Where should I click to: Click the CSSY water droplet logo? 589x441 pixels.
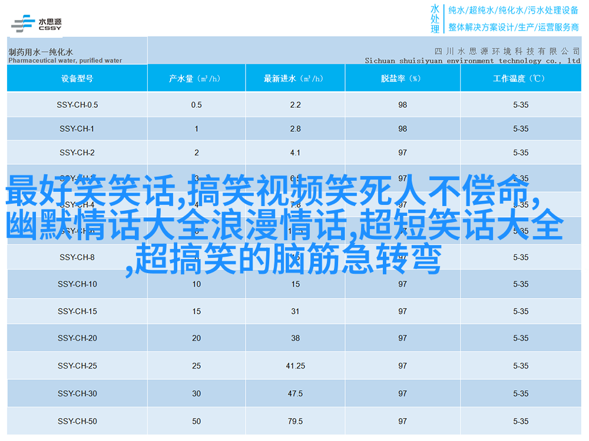click(x=37, y=24)
